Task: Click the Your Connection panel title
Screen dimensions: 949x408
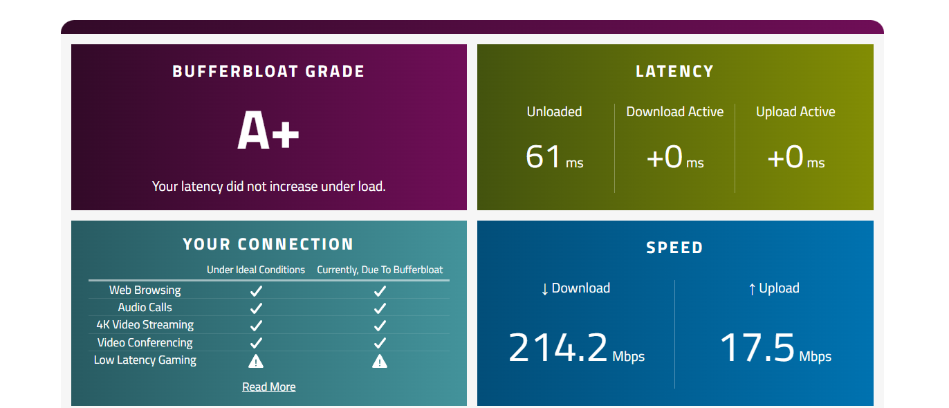Action: coord(268,244)
